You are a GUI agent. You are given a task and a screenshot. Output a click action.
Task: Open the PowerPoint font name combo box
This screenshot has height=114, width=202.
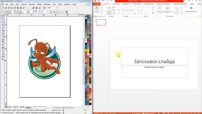coord(124,7)
